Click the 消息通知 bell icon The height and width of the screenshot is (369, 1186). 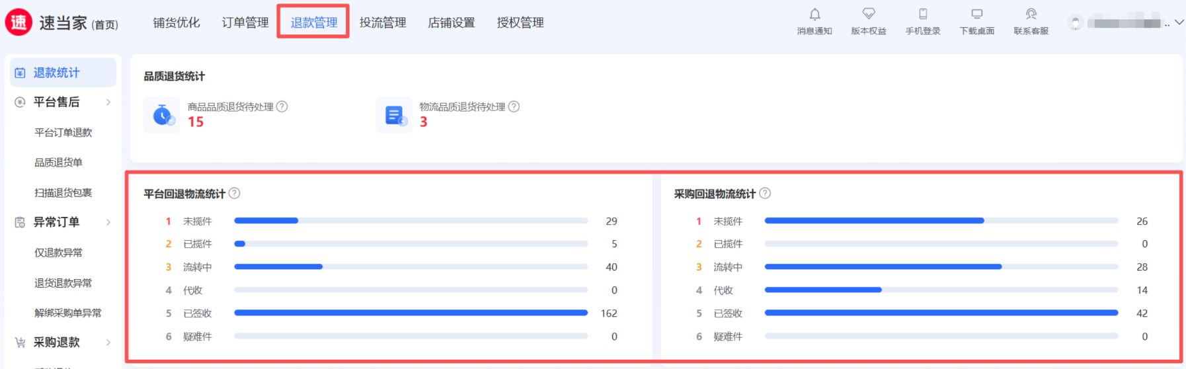click(814, 15)
